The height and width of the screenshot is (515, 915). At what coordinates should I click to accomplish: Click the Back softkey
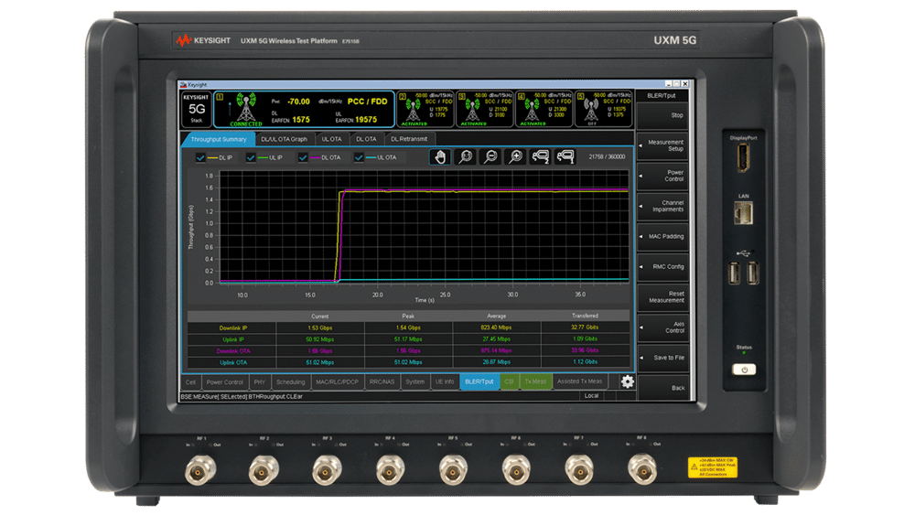coord(662,388)
